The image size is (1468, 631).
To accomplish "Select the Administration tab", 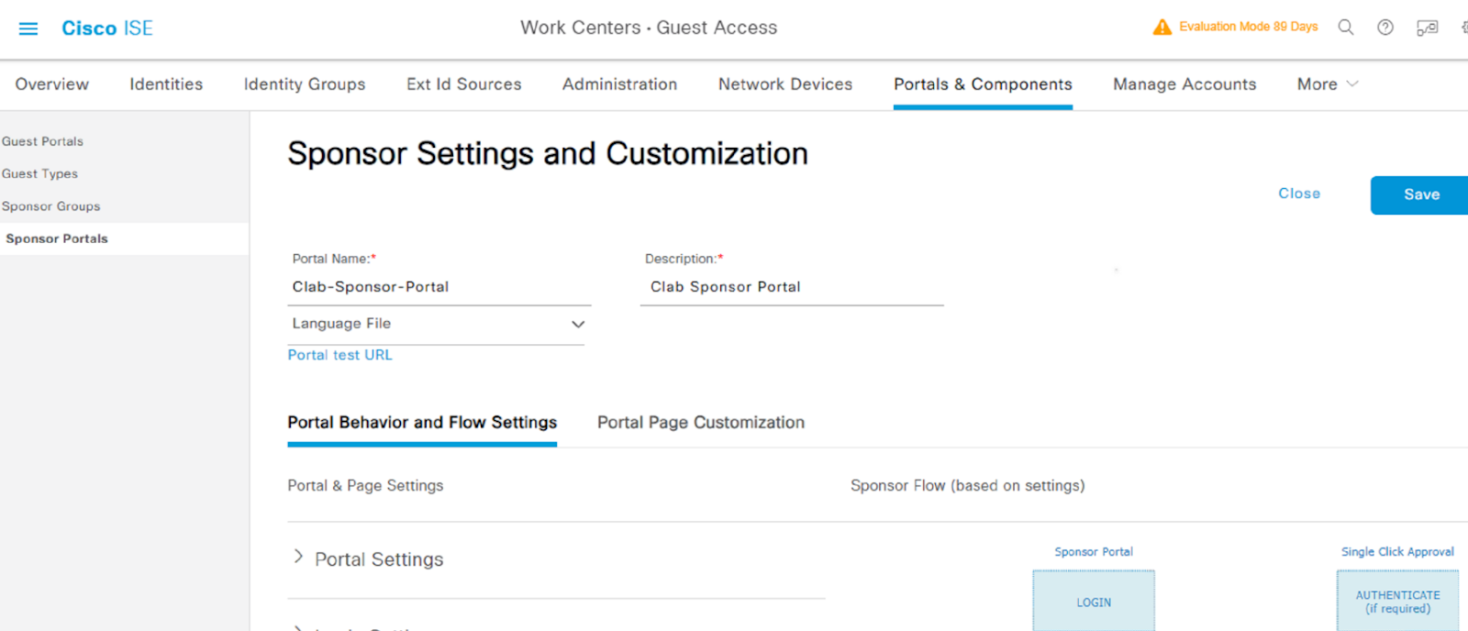I will tap(620, 84).
